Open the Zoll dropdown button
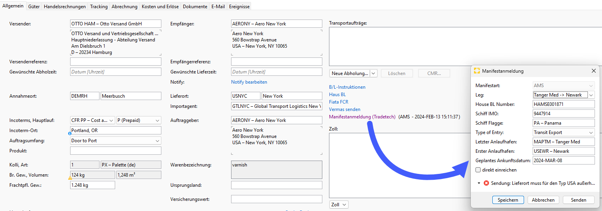The height and width of the screenshot is (211, 602). 339,204
